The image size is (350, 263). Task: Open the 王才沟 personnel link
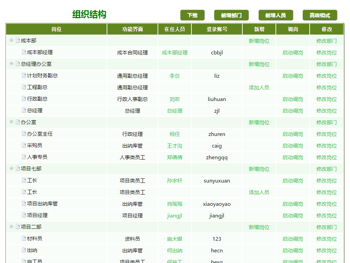(x=175, y=146)
